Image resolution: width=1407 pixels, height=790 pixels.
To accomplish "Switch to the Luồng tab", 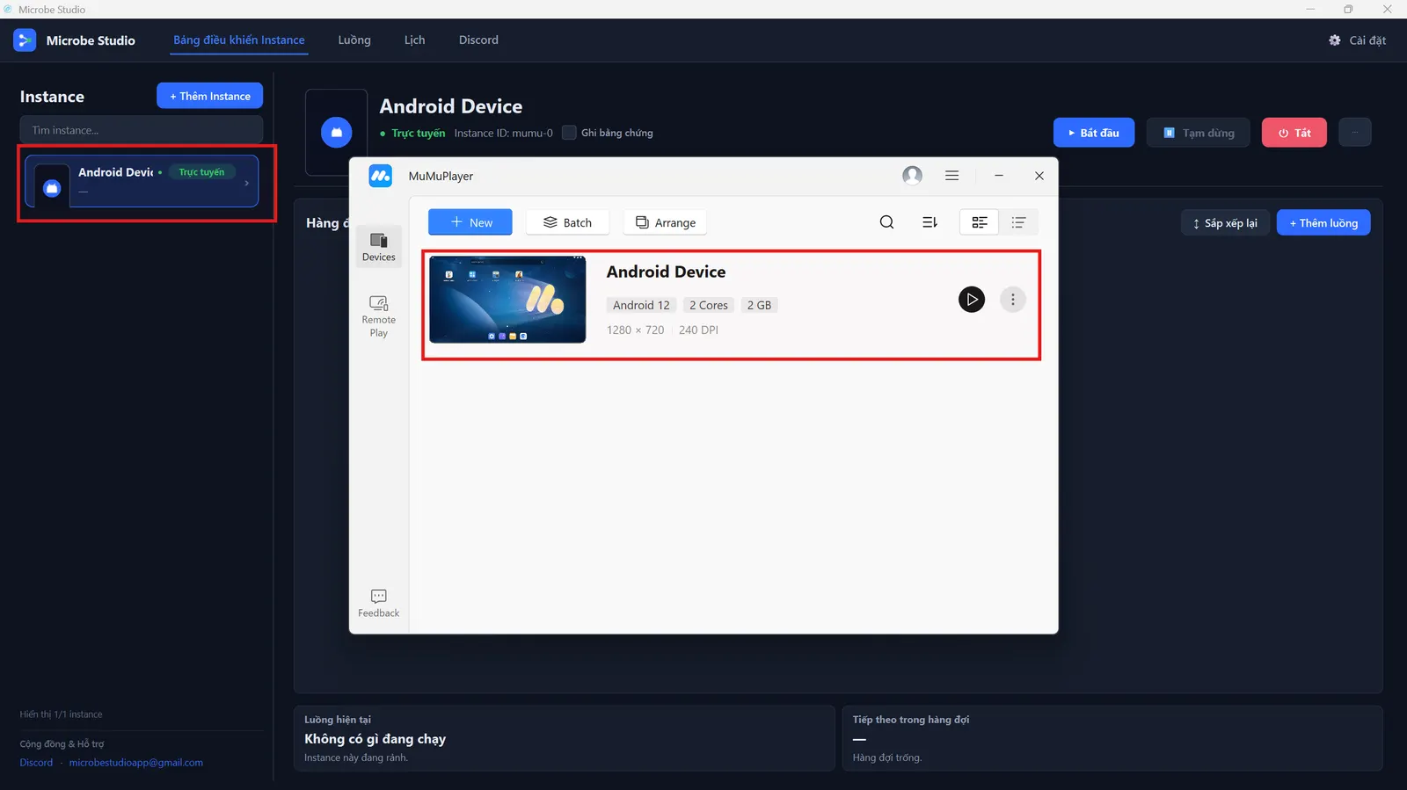I will 354,40.
